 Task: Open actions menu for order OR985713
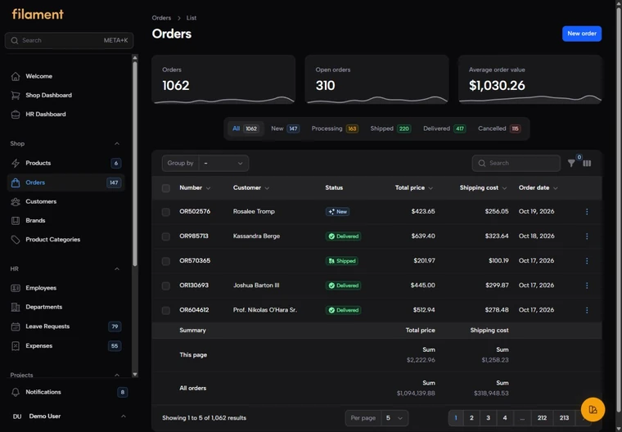[x=587, y=236]
